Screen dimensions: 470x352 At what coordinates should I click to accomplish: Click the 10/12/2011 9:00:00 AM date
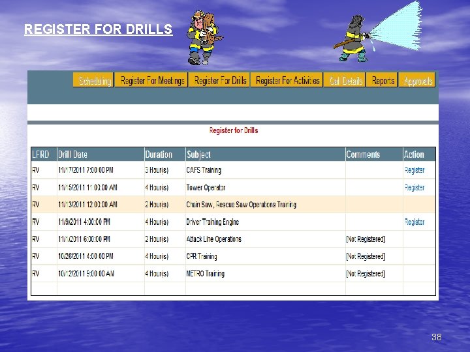[x=86, y=274]
